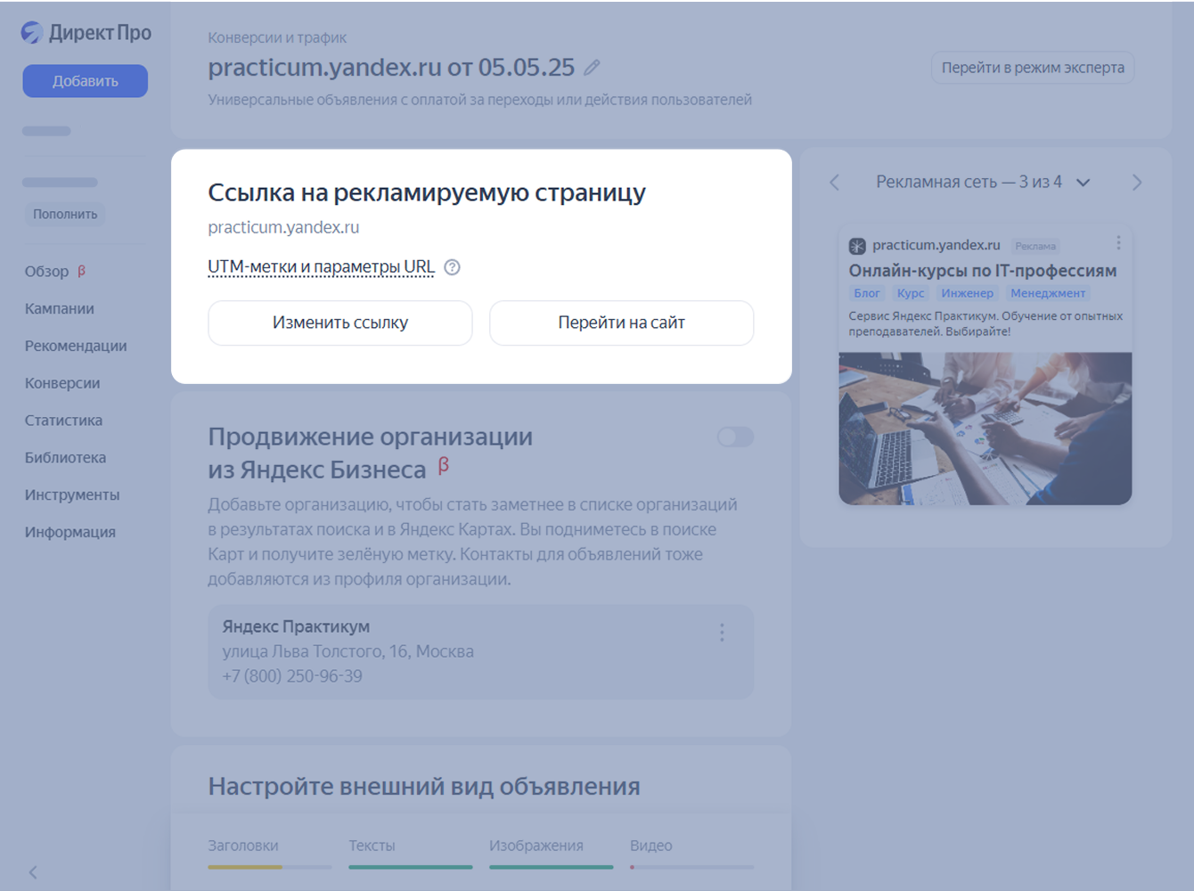Click the Блог quick link in ad preview

[867, 293]
